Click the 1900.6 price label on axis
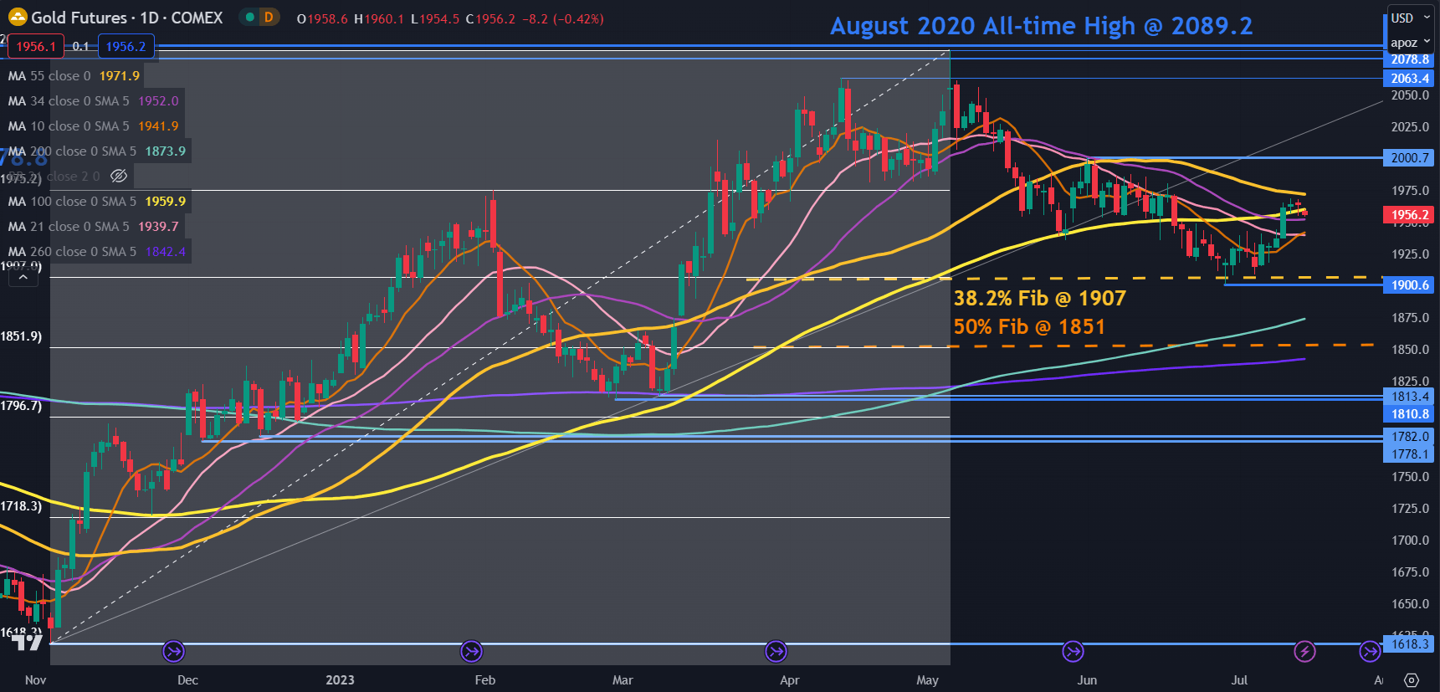The height and width of the screenshot is (692, 1440). 1410,285
